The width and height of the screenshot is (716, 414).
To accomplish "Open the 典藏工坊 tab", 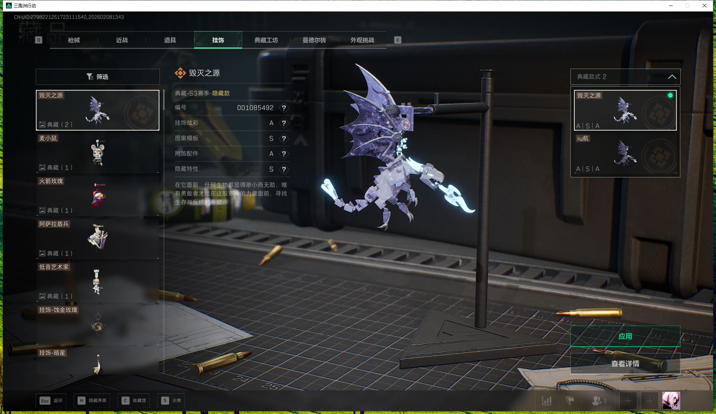I will pyautogui.click(x=266, y=40).
